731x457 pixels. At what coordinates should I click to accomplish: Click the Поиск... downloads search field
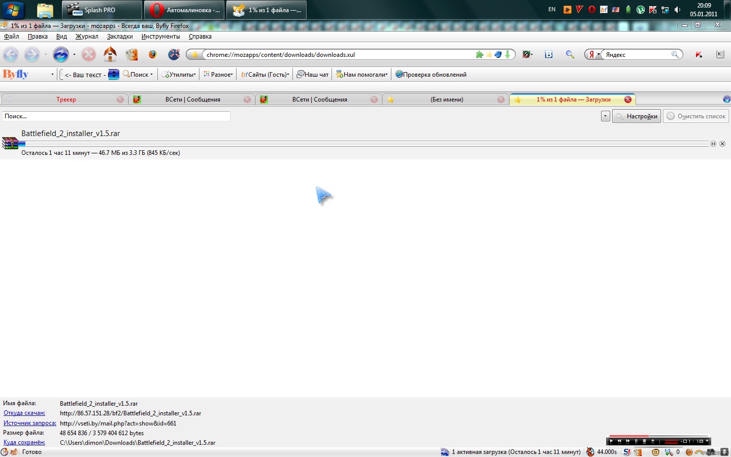116,116
